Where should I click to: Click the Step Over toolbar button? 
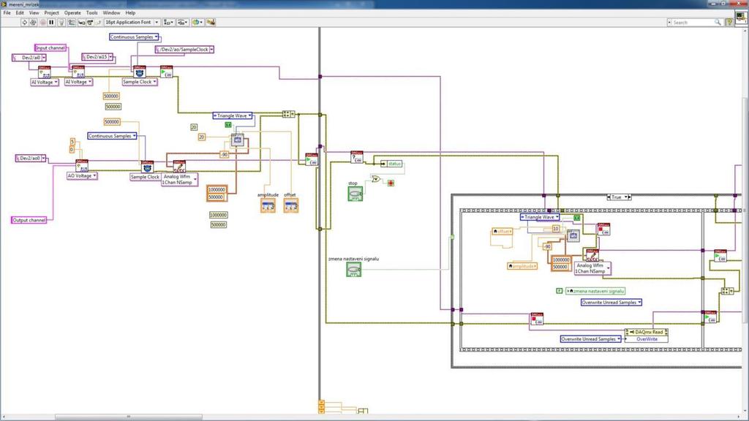click(x=90, y=23)
